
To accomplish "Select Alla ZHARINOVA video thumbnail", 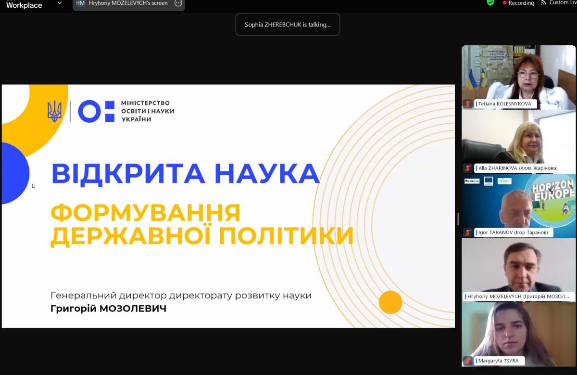I will [x=518, y=142].
